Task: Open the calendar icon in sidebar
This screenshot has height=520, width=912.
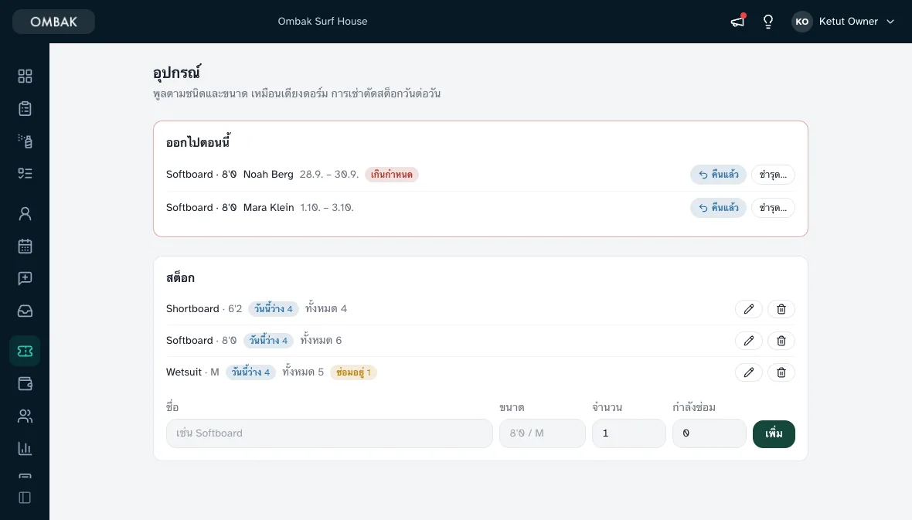Action: [25, 246]
